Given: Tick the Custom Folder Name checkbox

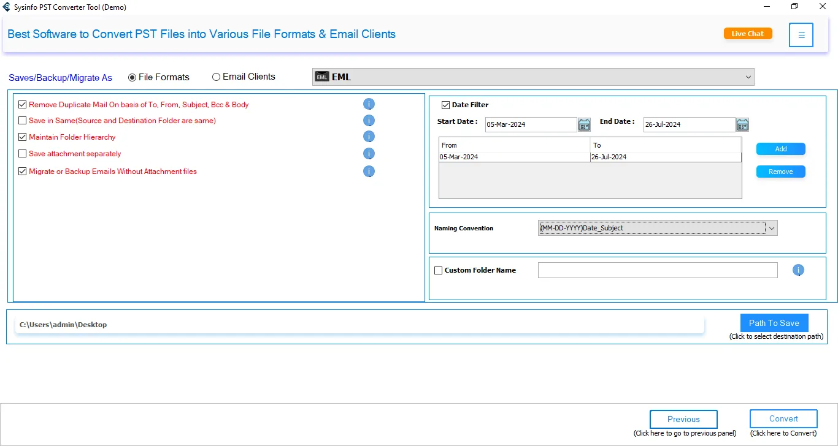Looking at the screenshot, I should 438,270.
